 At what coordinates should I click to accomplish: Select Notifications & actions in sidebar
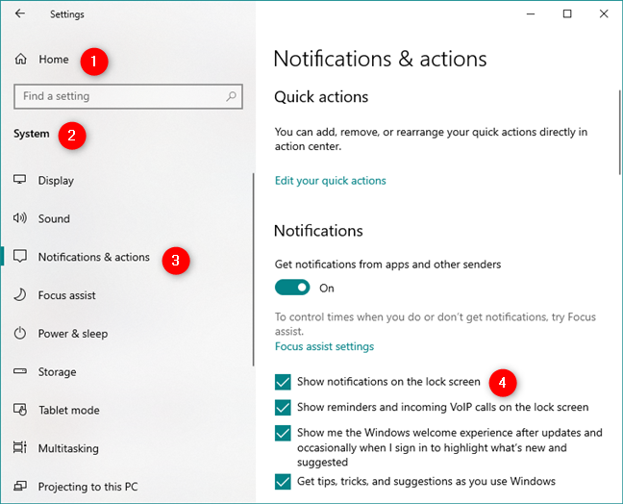[x=93, y=258]
